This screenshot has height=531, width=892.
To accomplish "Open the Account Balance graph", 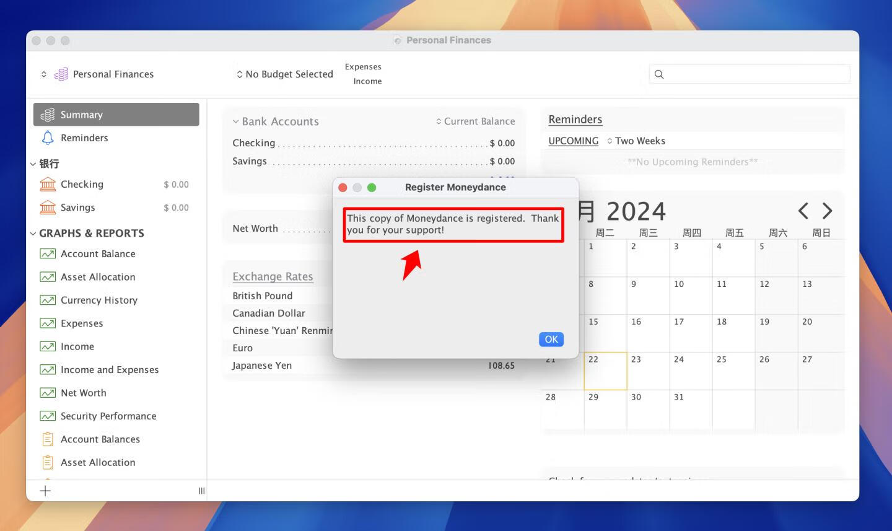I will (x=98, y=253).
